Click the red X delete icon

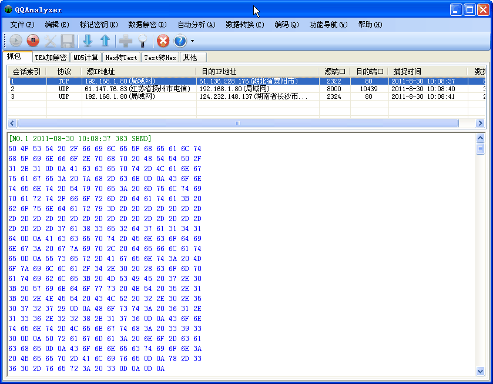click(x=163, y=41)
